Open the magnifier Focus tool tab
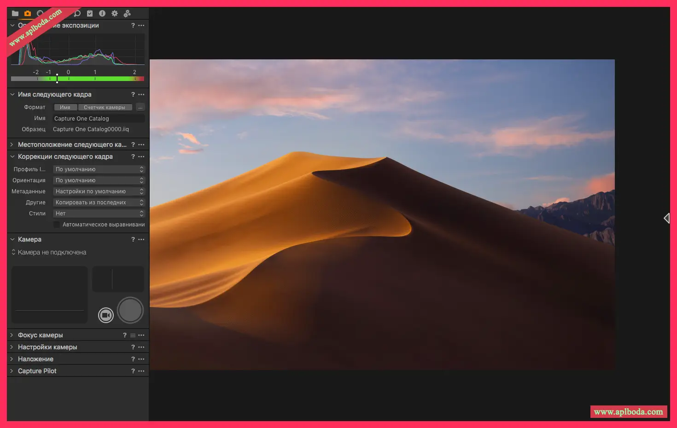Image resolution: width=677 pixels, height=428 pixels. point(77,13)
